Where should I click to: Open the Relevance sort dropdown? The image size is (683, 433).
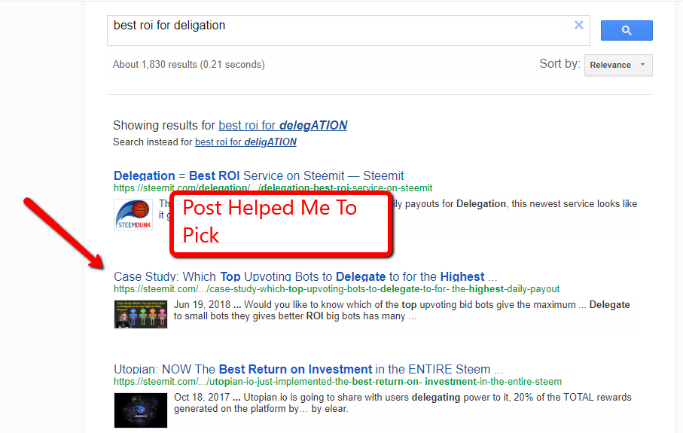click(618, 65)
